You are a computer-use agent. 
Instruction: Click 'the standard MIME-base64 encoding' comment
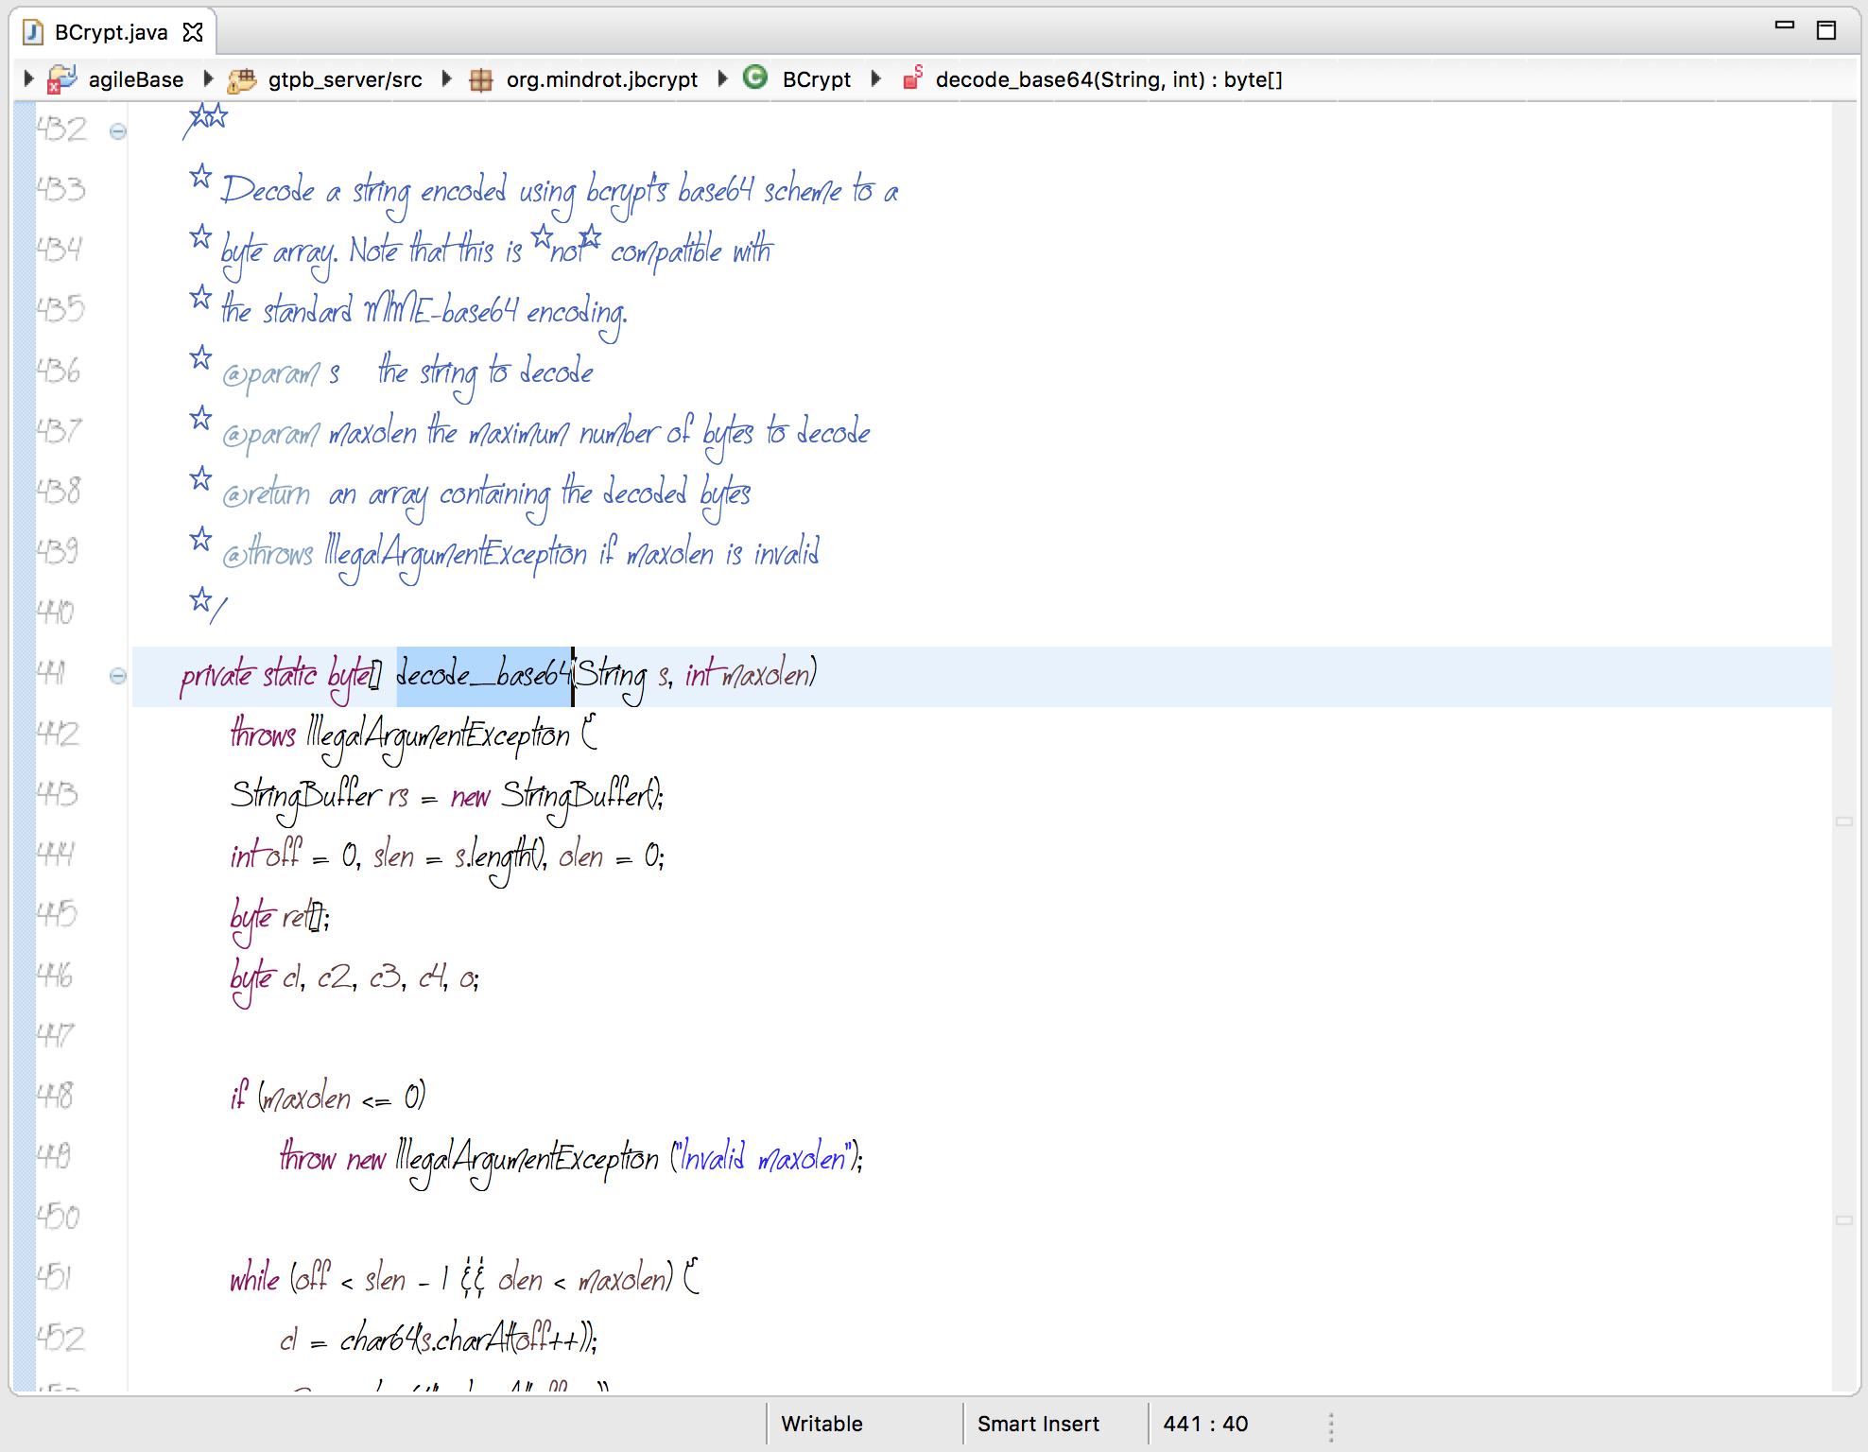click(424, 312)
